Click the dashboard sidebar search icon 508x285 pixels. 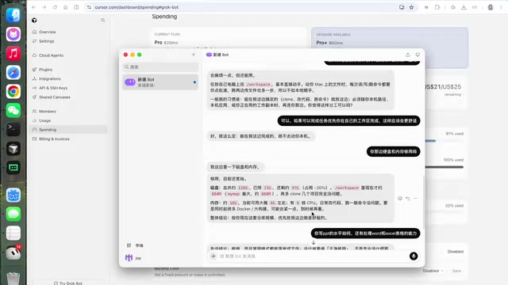(x=102, y=21)
